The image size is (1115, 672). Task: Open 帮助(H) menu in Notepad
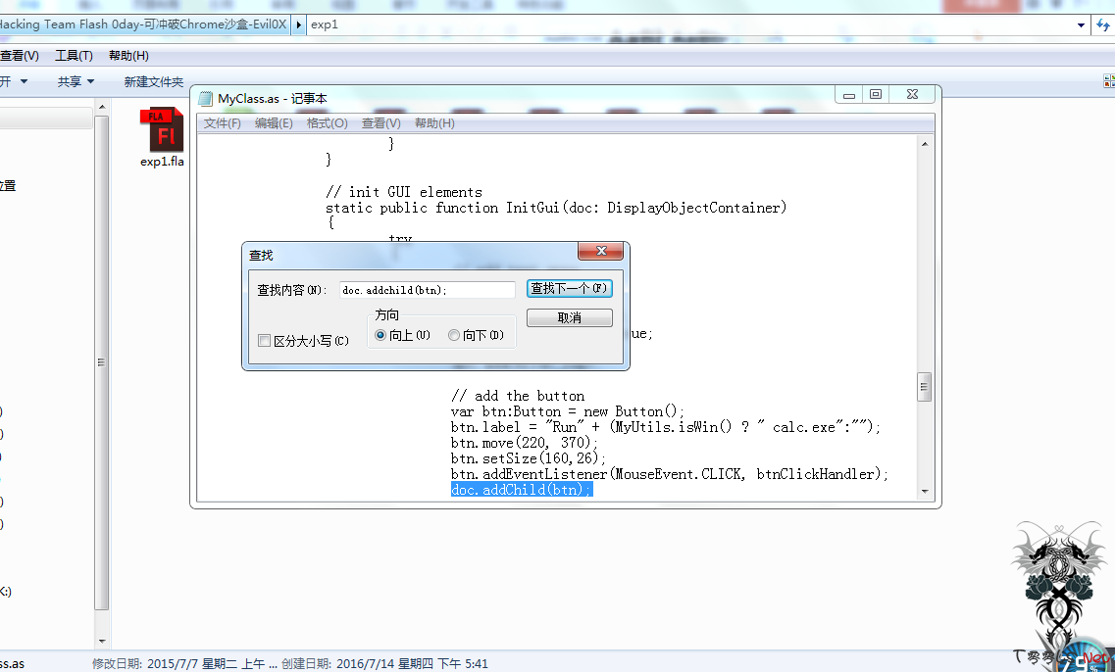click(434, 123)
